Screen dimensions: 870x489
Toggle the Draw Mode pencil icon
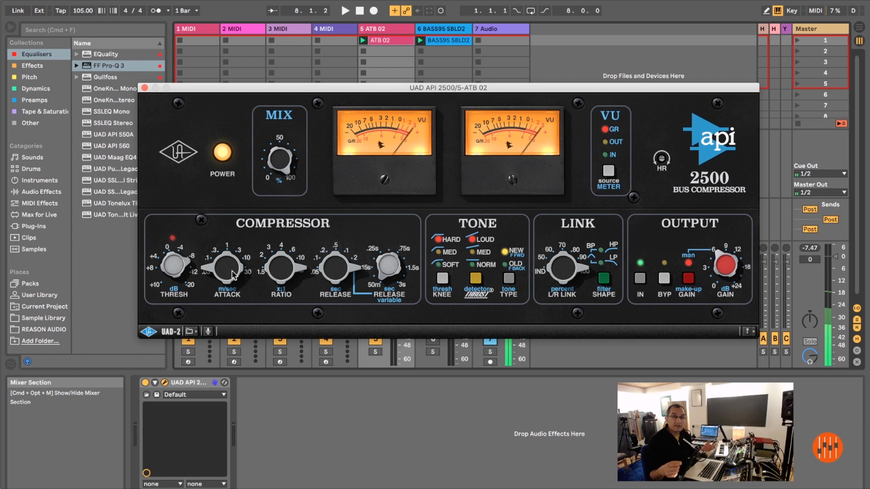point(766,10)
